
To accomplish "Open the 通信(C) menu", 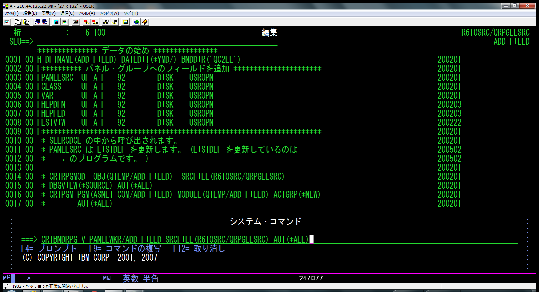I will [67, 13].
